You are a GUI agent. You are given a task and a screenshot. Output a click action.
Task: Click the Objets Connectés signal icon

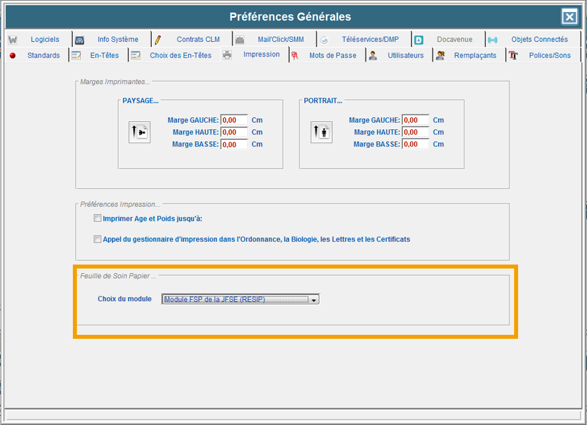coord(492,40)
